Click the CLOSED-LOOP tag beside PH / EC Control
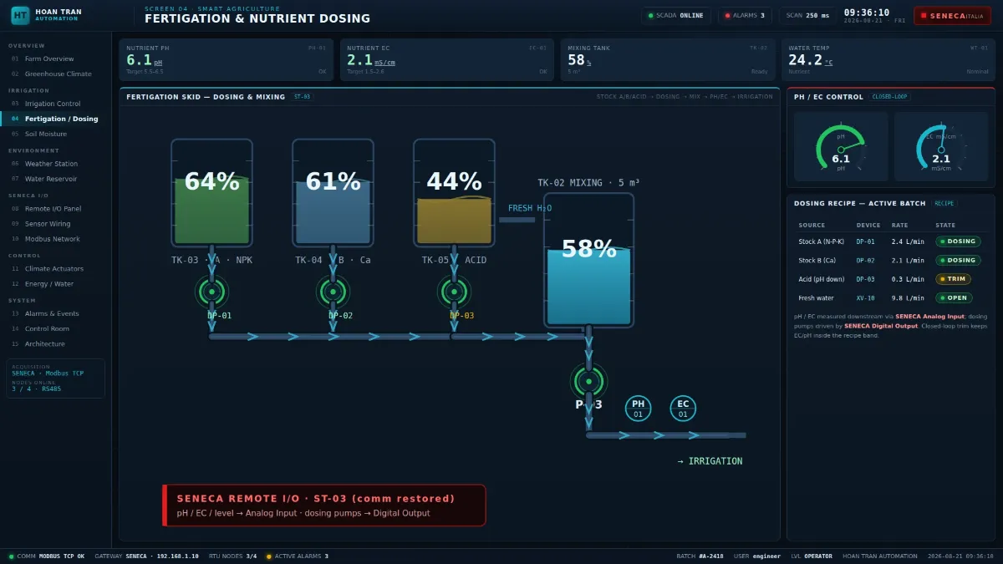This screenshot has height=564, width=1003. pyautogui.click(x=889, y=97)
